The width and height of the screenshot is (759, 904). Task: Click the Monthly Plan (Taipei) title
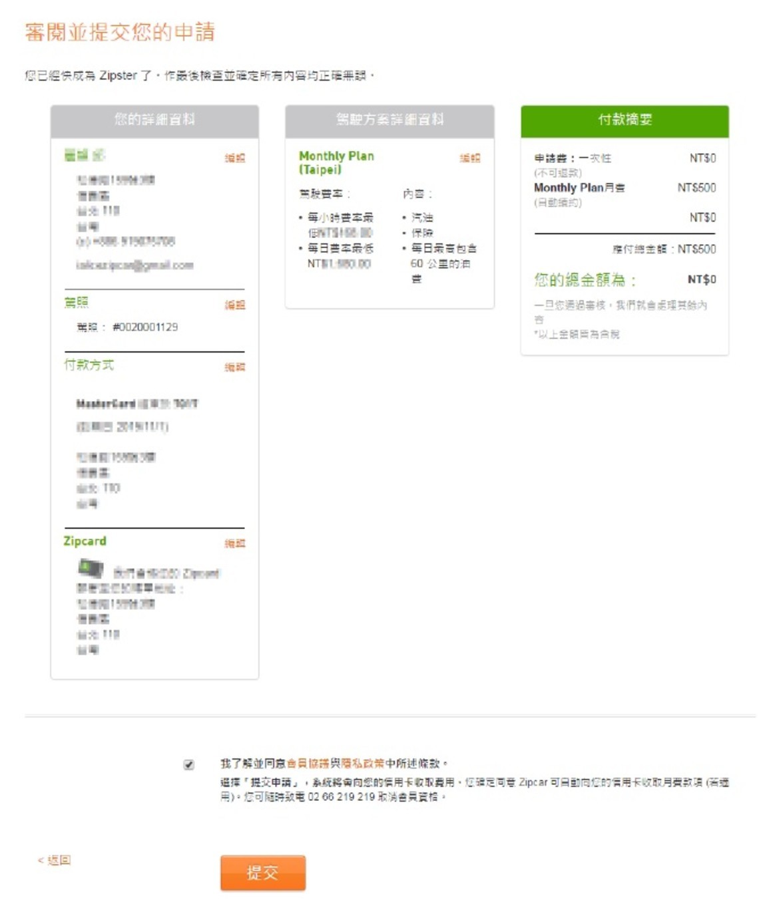(x=336, y=162)
